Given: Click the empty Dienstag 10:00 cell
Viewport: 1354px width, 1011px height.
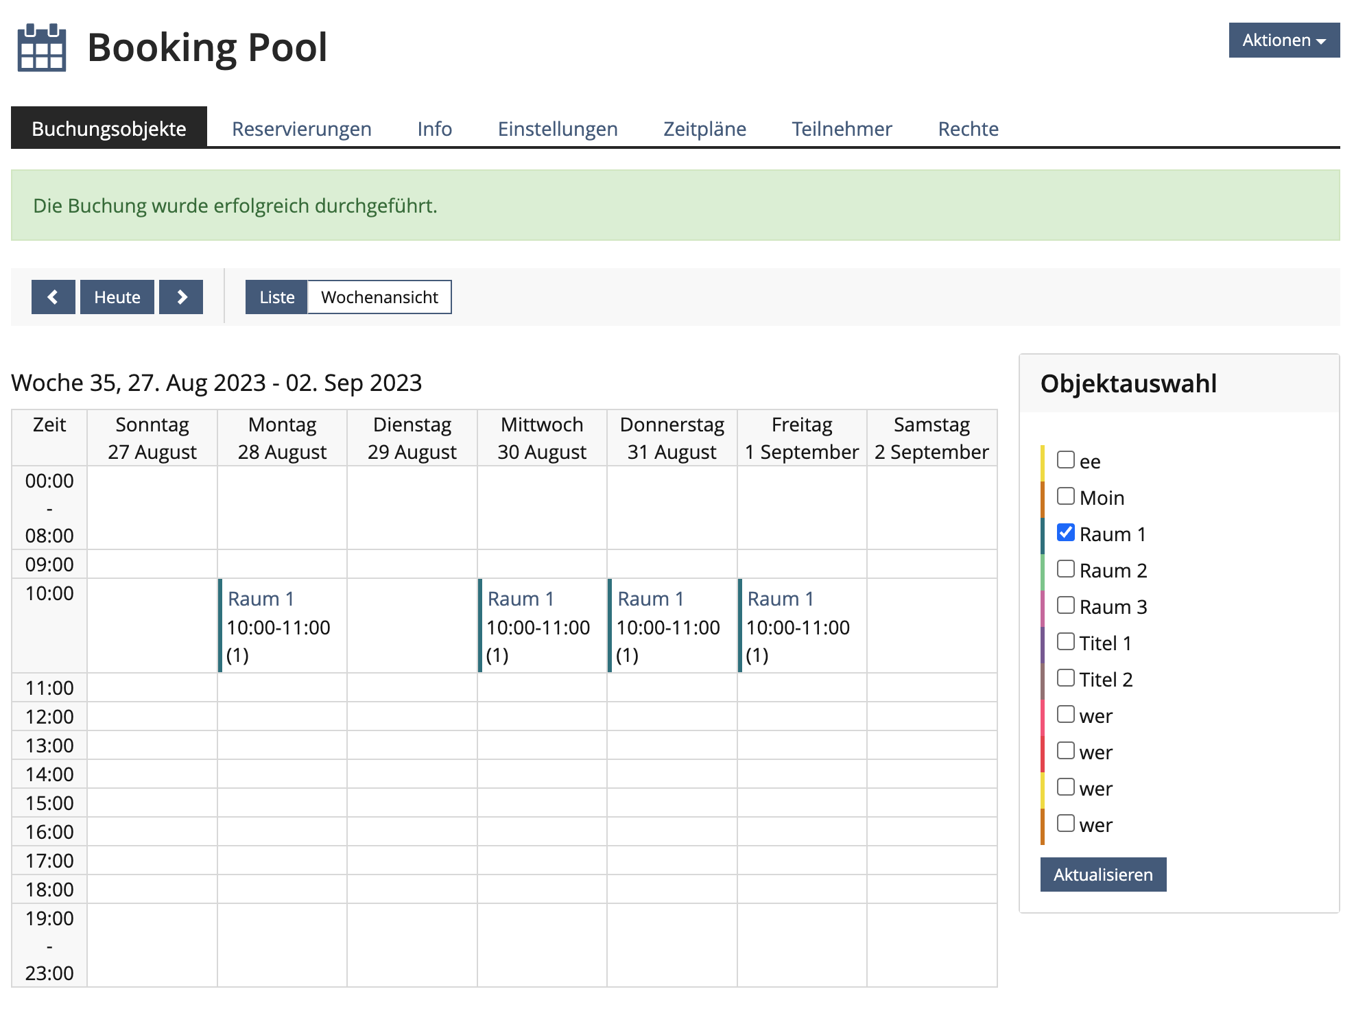Looking at the screenshot, I should click(412, 625).
